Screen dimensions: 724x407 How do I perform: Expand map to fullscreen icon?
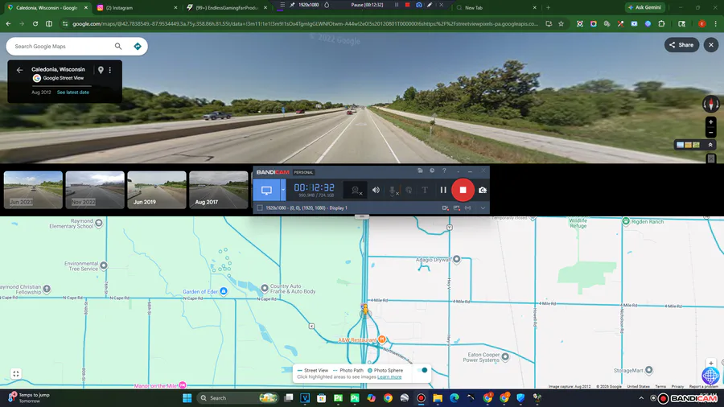pyautogui.click(x=16, y=374)
